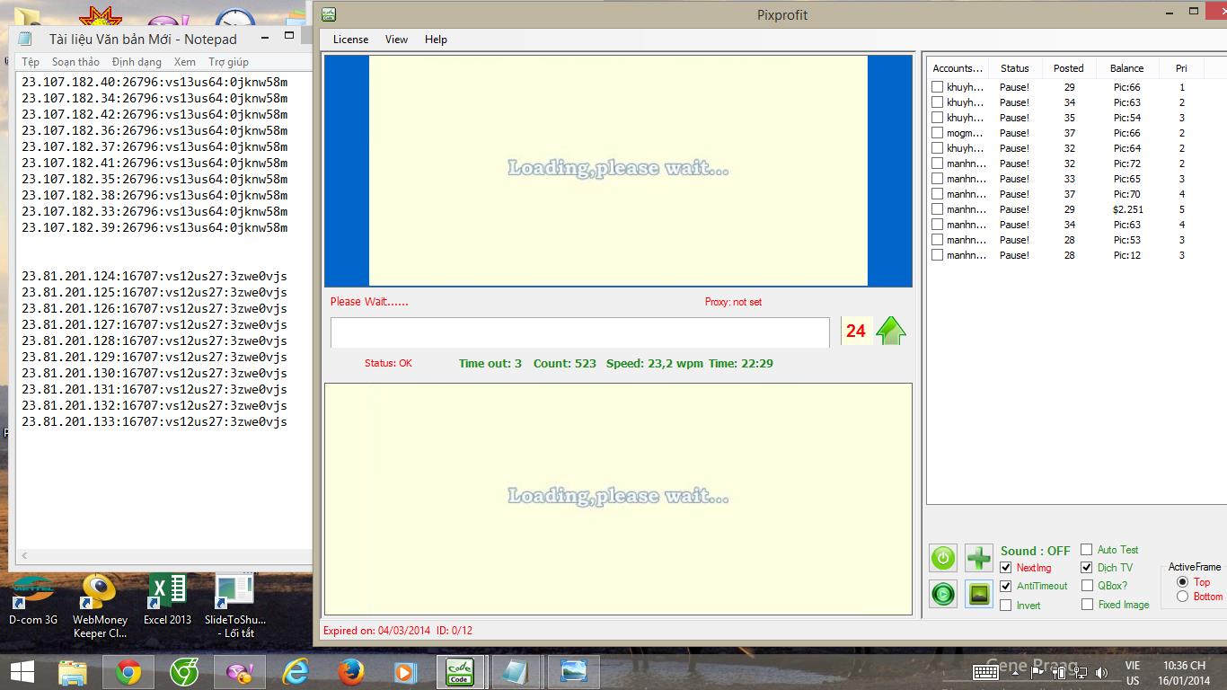Switch to the photo viewer taskbar button

tap(573, 671)
